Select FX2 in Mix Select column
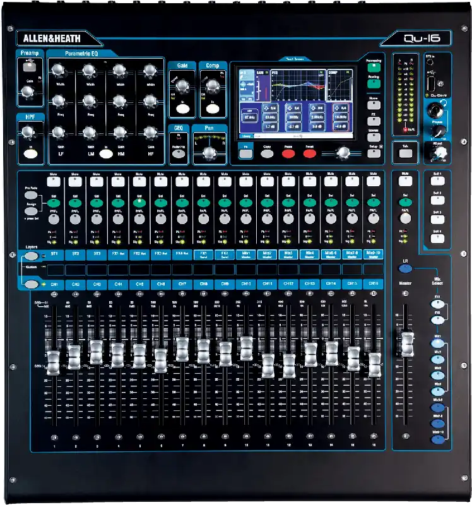This screenshot has width=472, height=505. coord(437,320)
